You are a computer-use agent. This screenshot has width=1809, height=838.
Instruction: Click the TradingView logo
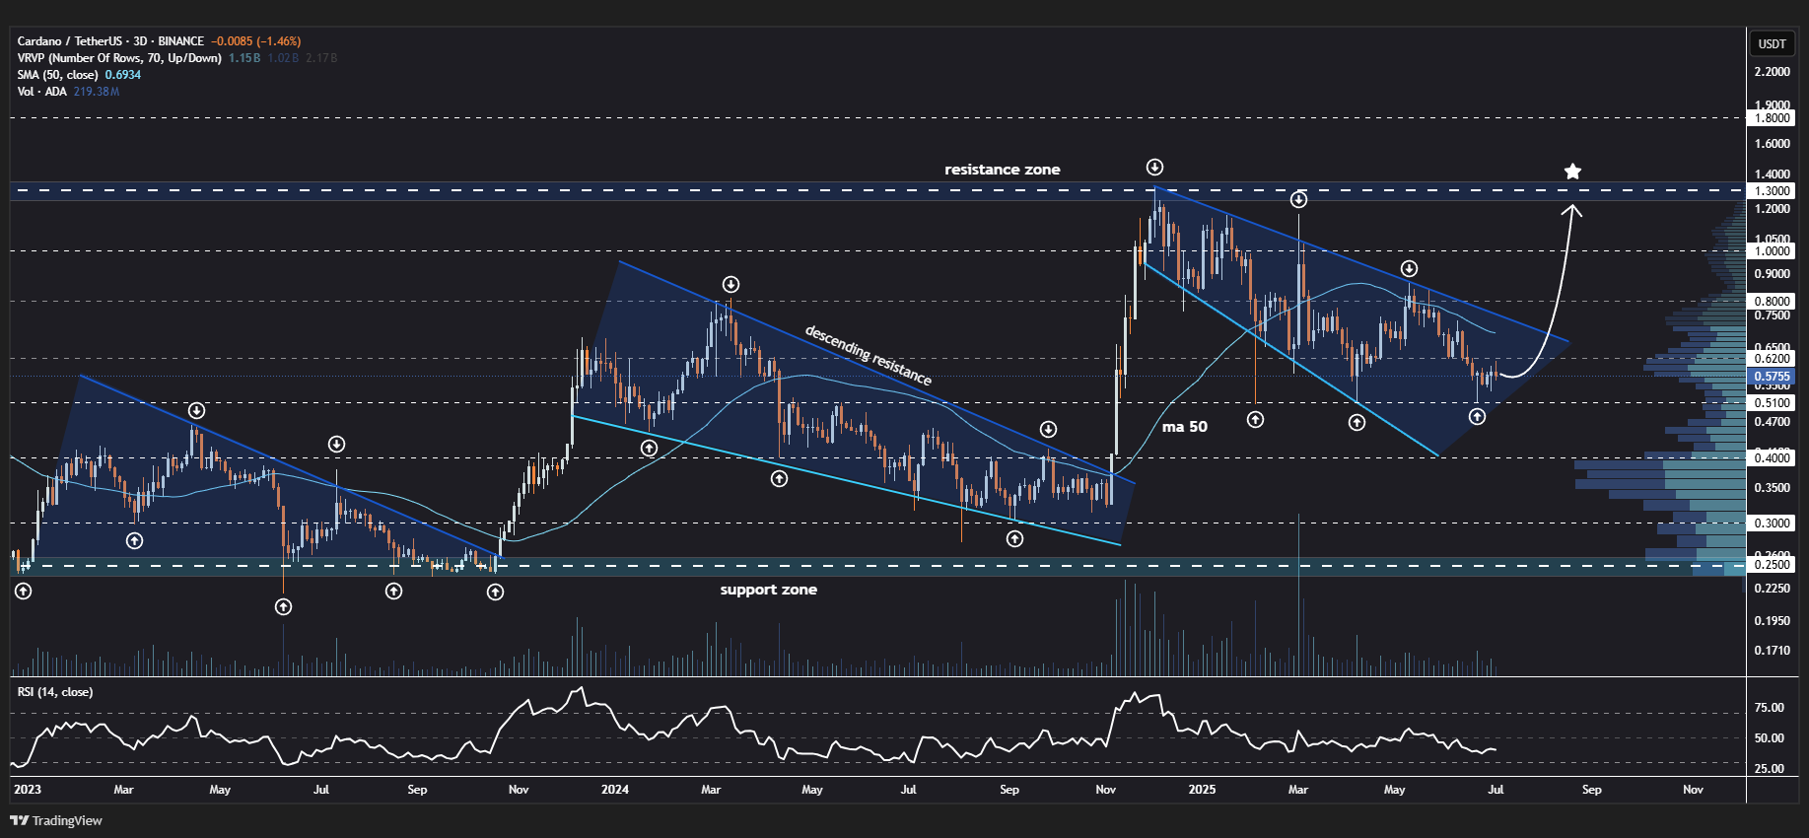click(x=56, y=820)
